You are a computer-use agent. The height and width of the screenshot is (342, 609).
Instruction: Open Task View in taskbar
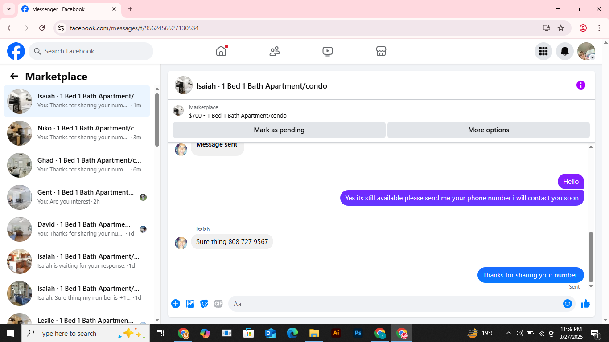160,333
